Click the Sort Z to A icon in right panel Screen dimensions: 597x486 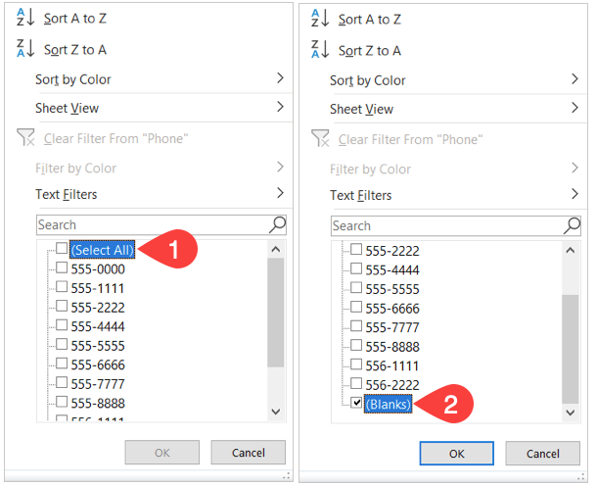[x=319, y=50]
